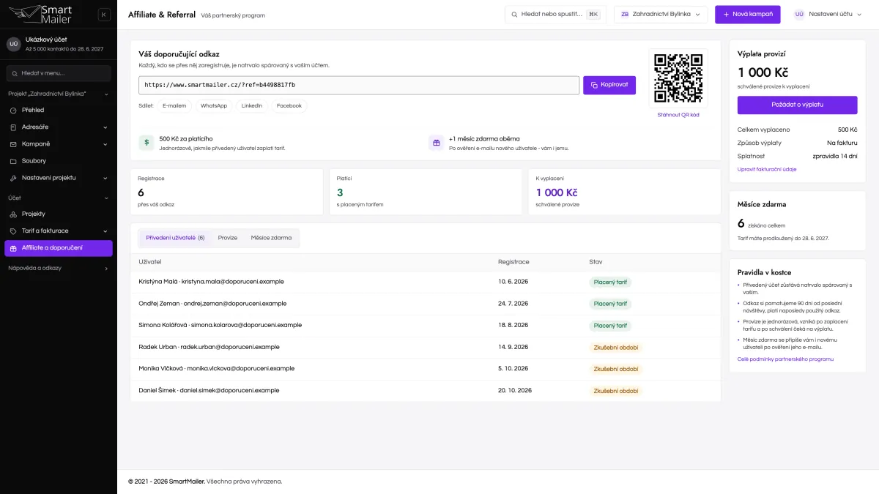Open the Zahradnictví Bylinka project dropdown
This screenshot has width=879, height=494.
tap(661, 14)
